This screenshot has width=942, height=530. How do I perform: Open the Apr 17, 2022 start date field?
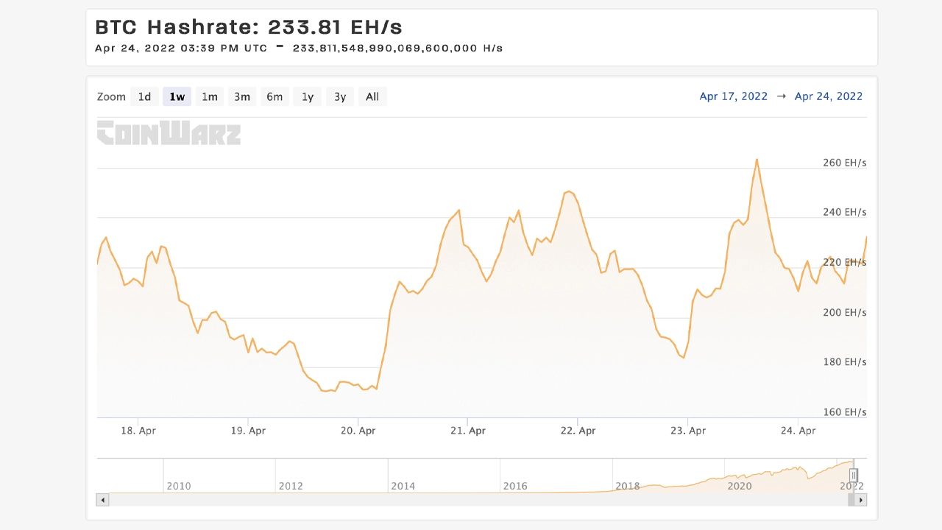pos(733,96)
